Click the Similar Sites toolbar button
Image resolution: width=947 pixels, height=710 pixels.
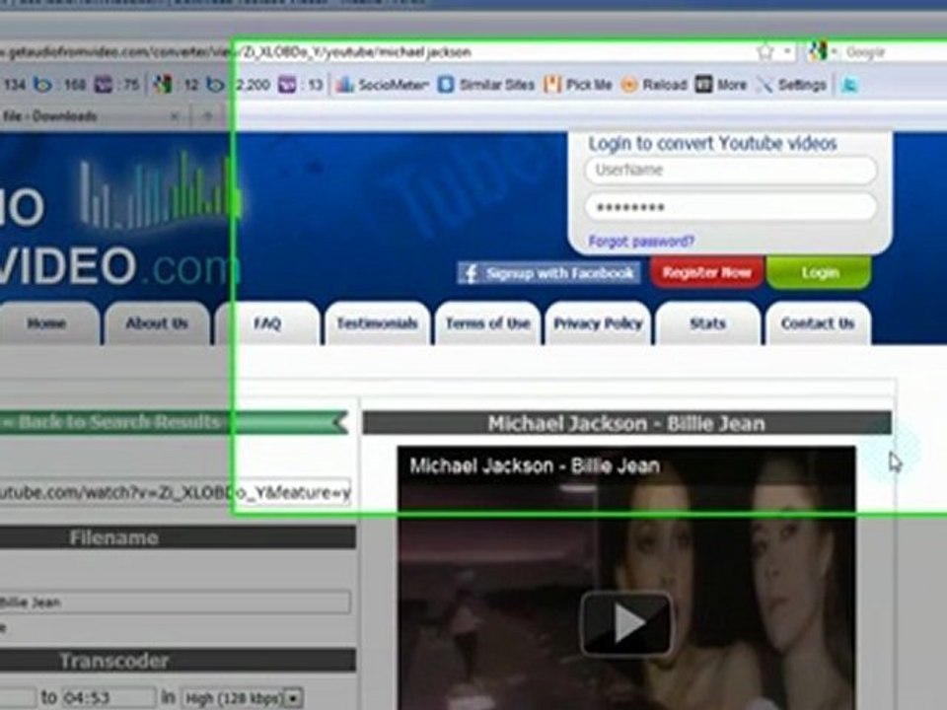click(486, 85)
